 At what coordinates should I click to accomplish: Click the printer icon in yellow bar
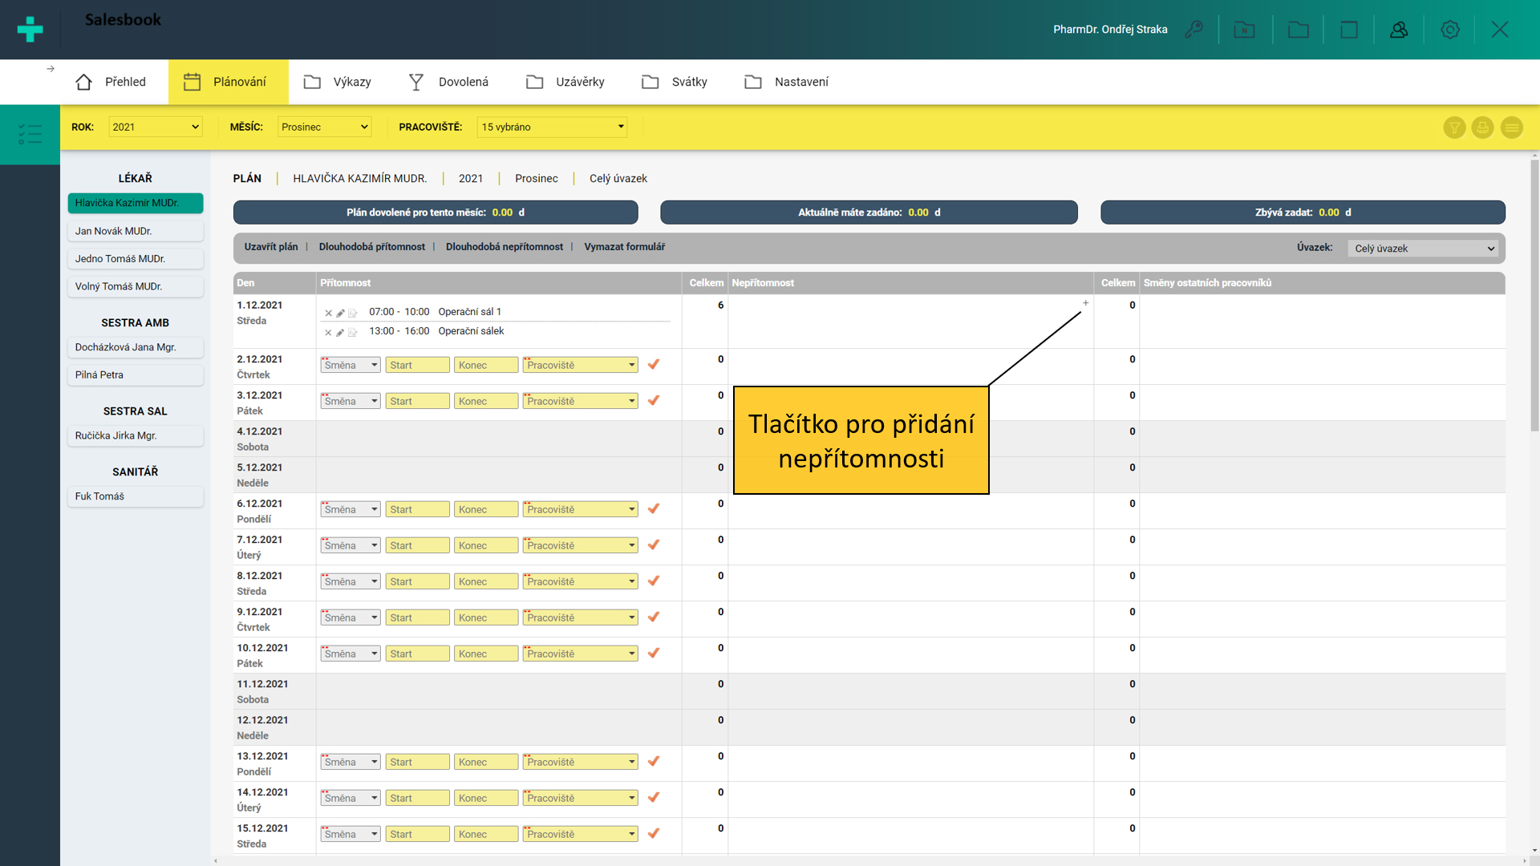(1482, 127)
